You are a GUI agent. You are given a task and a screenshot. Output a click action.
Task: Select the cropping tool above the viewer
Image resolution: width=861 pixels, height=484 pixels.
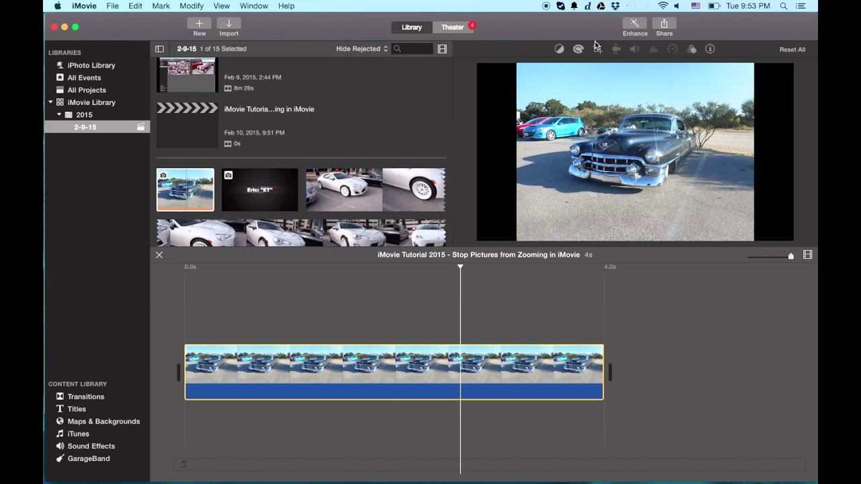(x=597, y=49)
